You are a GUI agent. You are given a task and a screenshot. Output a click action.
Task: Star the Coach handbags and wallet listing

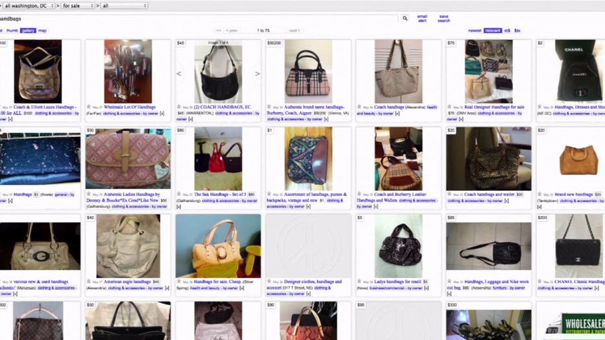pos(449,194)
